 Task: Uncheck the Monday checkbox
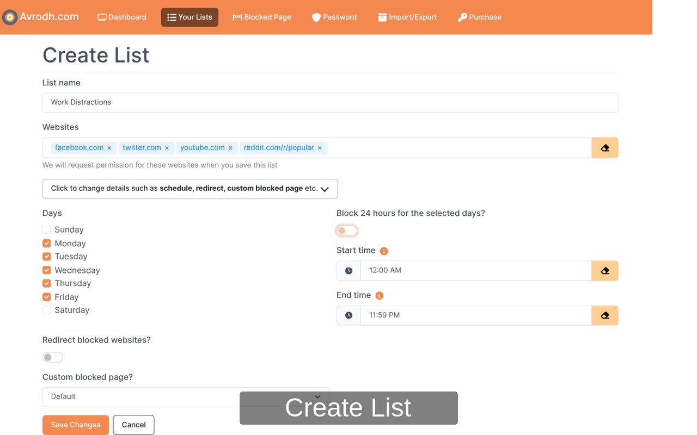pos(47,243)
